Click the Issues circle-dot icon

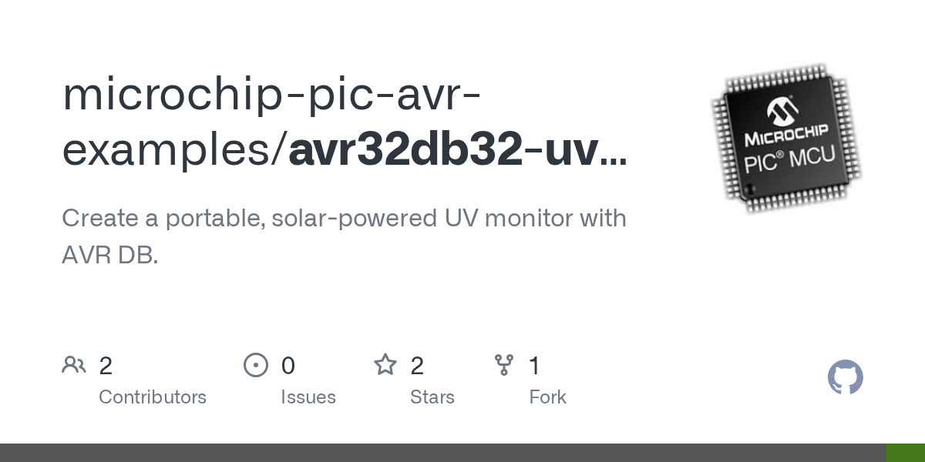(255, 365)
